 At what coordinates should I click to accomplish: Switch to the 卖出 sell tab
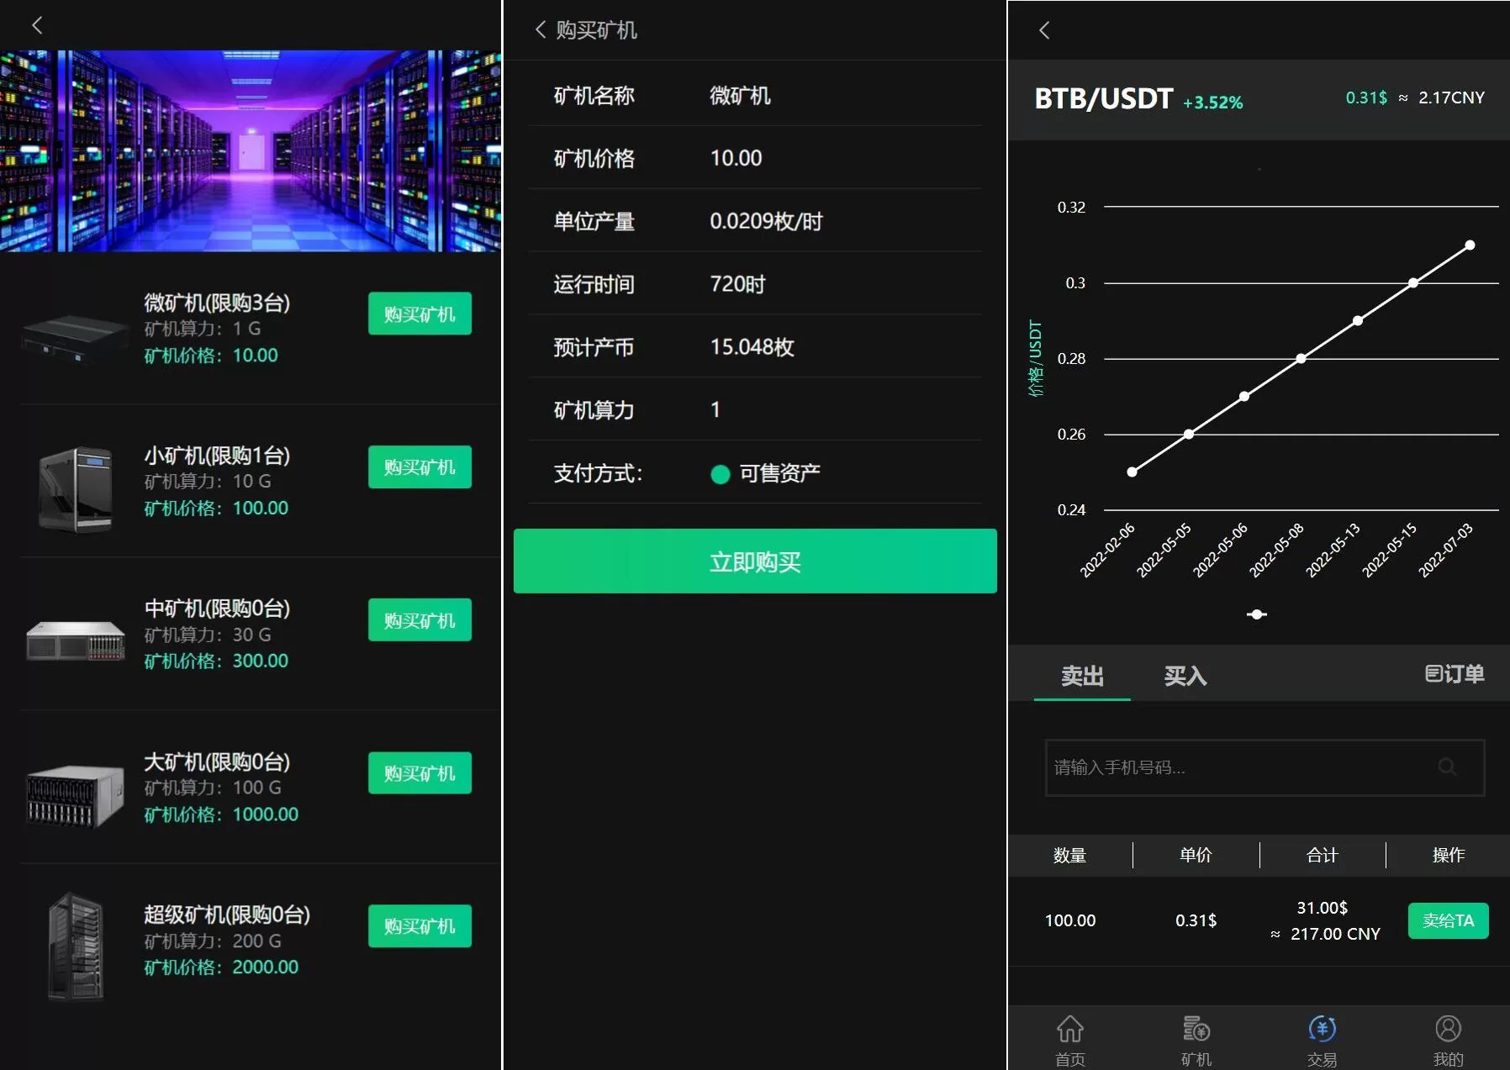point(1082,675)
